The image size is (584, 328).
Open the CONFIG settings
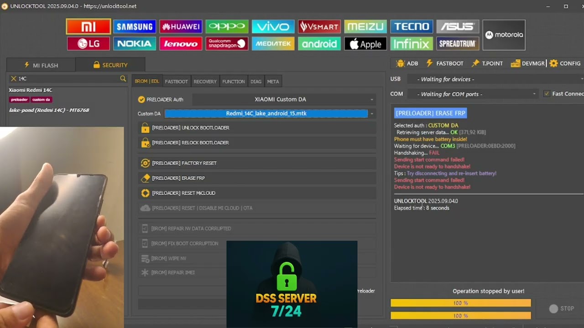(565, 63)
